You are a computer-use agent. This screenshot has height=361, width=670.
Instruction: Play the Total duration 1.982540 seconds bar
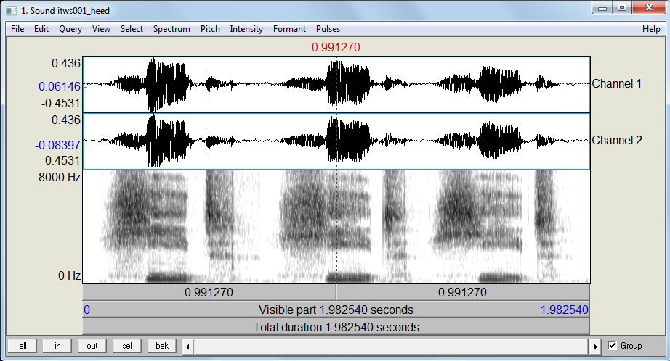tap(336, 327)
